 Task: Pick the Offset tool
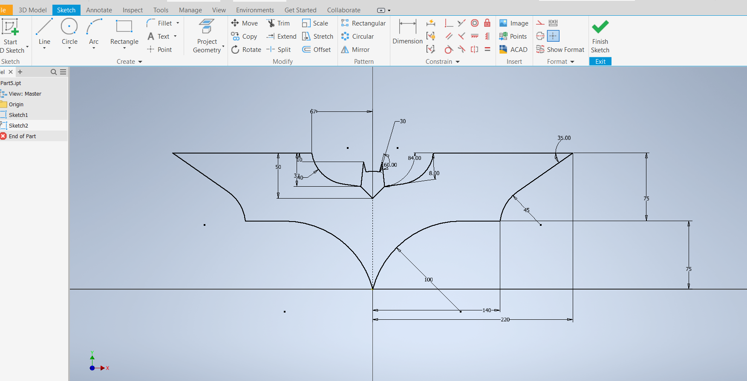point(317,50)
